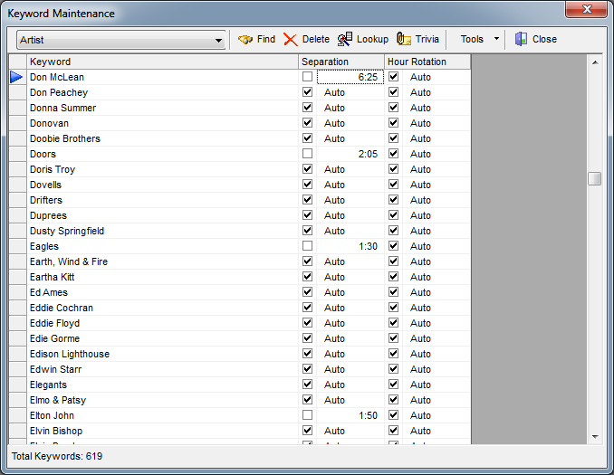
Task: Open Trivia using its toolbar icon
Action: (x=404, y=40)
